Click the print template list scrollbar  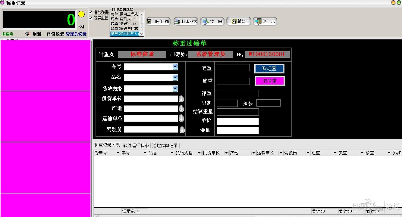[x=142, y=24]
